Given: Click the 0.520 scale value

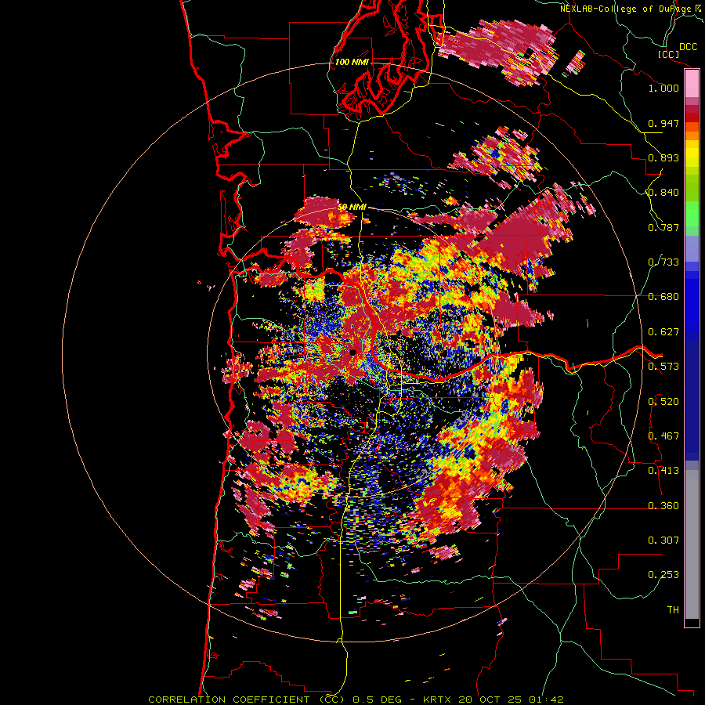Looking at the screenshot, I should coord(663,402).
